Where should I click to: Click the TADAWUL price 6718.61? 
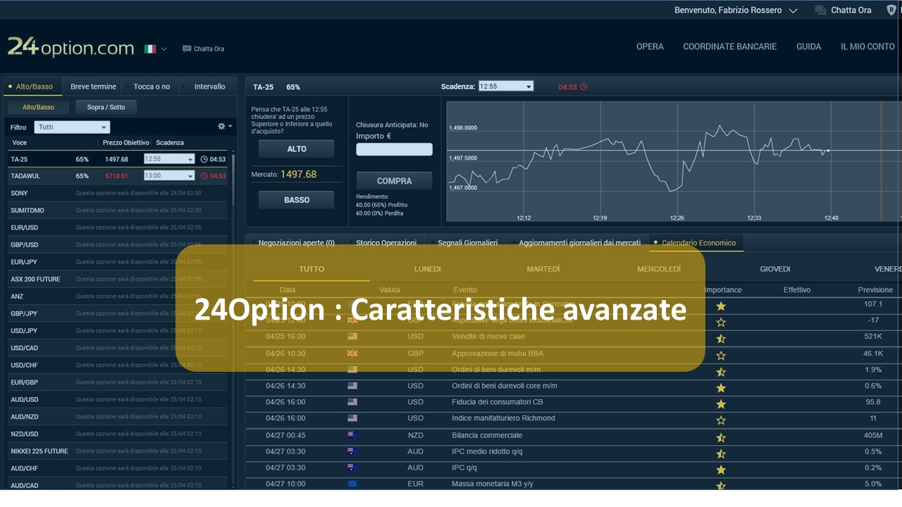point(116,176)
